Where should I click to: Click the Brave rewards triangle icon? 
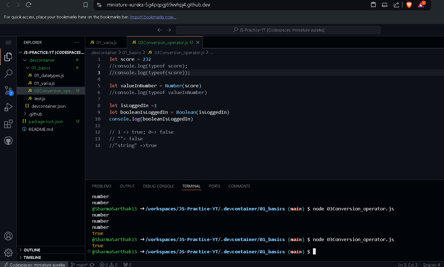[x=421, y=4]
